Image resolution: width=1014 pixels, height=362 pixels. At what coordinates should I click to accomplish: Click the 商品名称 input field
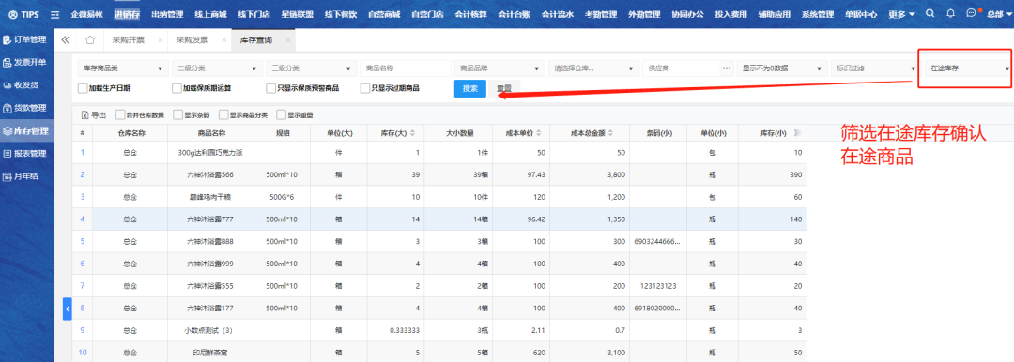tap(406, 68)
